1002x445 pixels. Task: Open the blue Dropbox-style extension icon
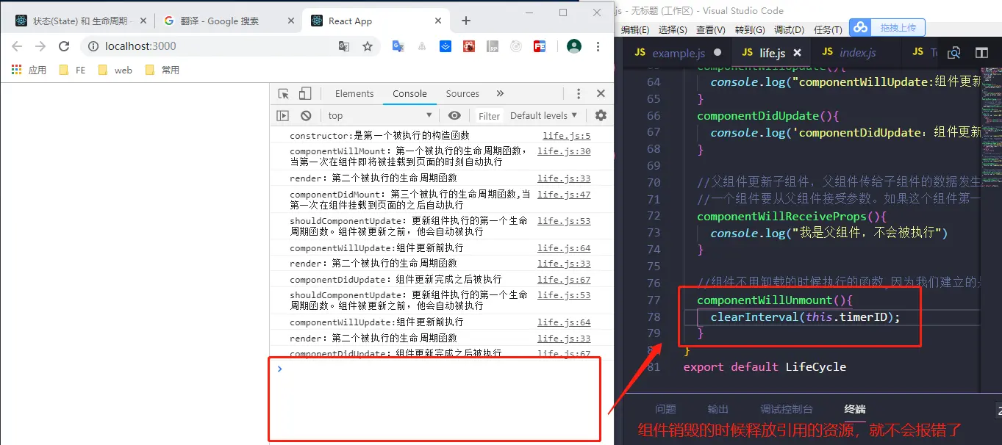click(x=445, y=46)
